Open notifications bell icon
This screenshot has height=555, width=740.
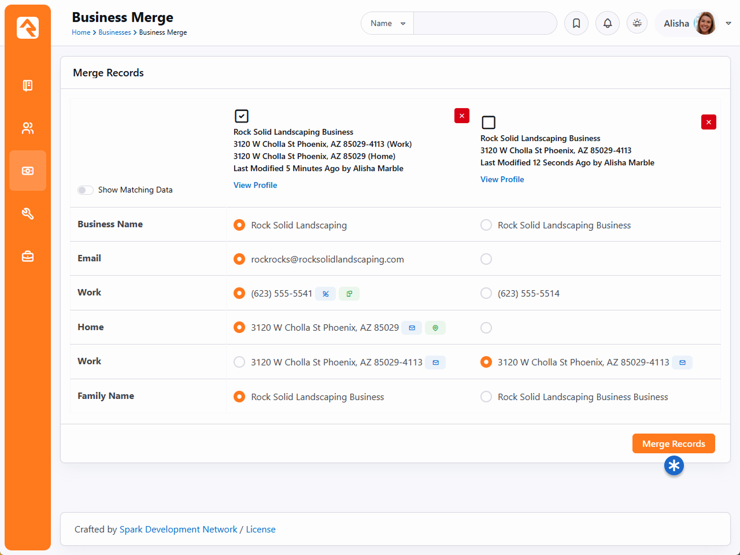(x=608, y=24)
